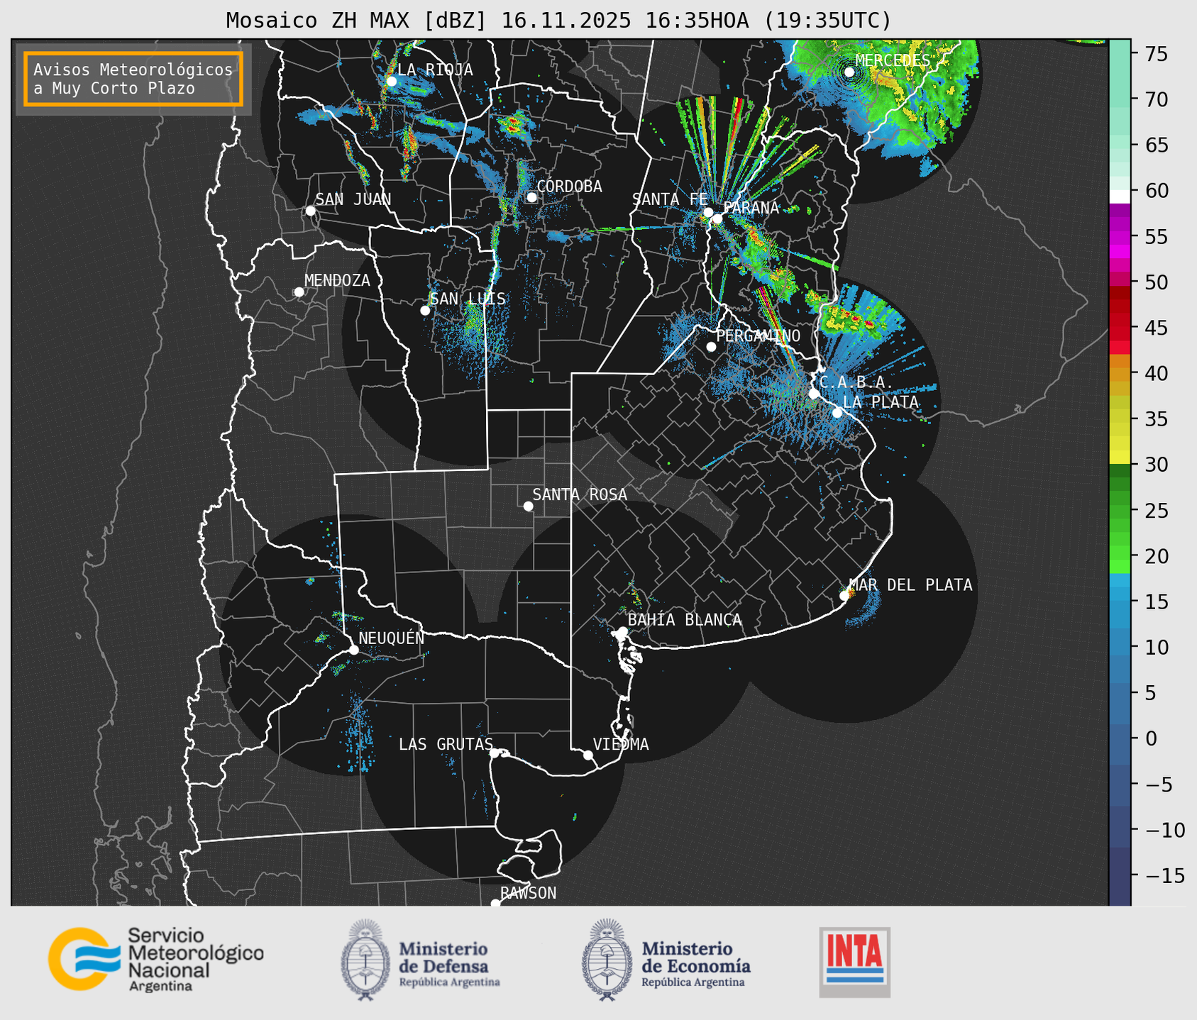Click the INTA logo
The height and width of the screenshot is (1020, 1197).
point(855,963)
